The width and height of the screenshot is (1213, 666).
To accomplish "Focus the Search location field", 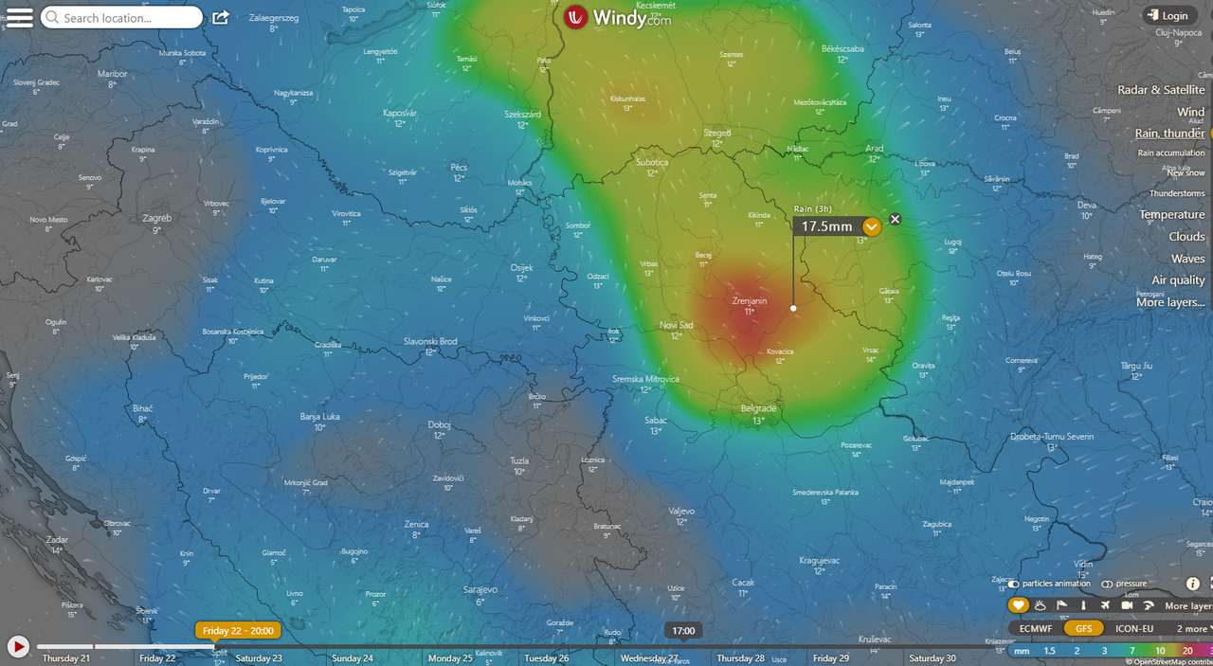I will [x=121, y=17].
